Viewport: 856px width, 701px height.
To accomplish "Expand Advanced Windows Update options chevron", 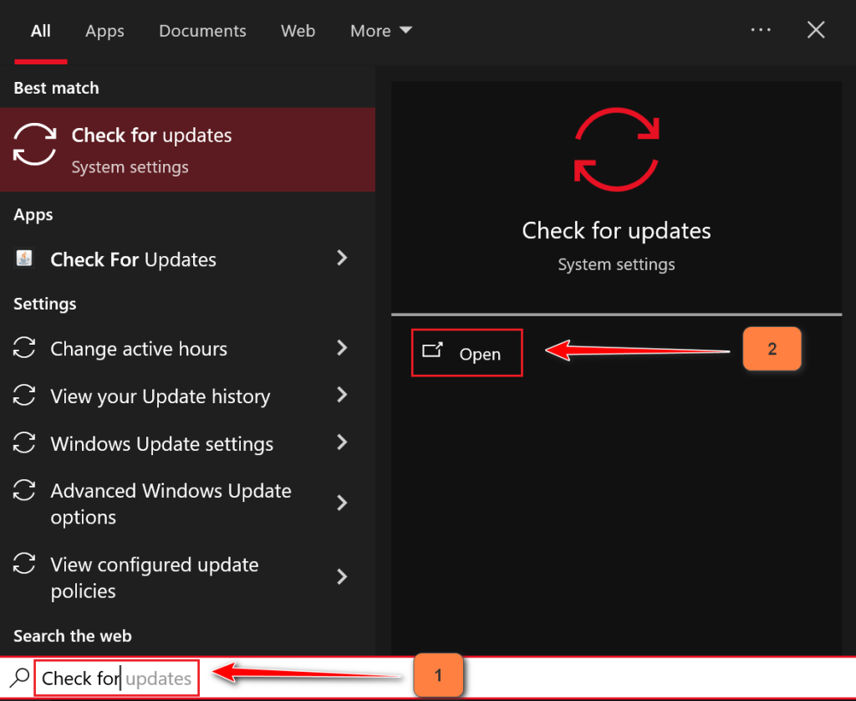I will click(342, 503).
